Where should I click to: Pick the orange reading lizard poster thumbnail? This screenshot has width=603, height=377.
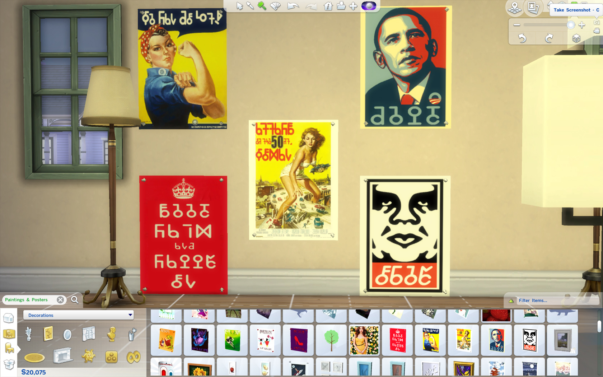click(x=166, y=340)
